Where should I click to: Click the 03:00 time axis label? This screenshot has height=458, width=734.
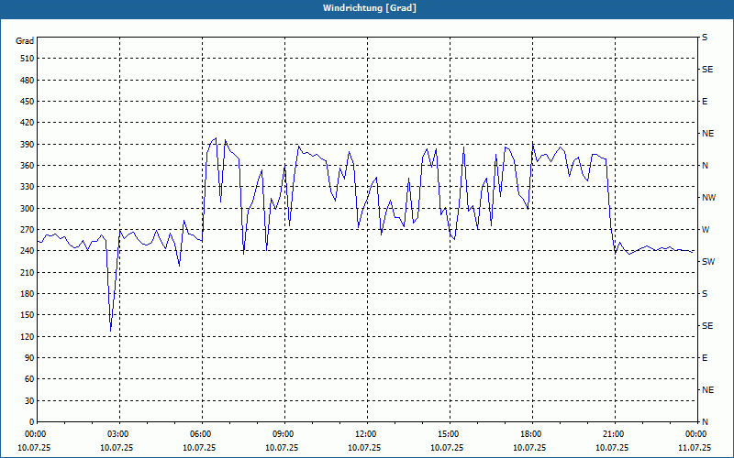pos(119,434)
